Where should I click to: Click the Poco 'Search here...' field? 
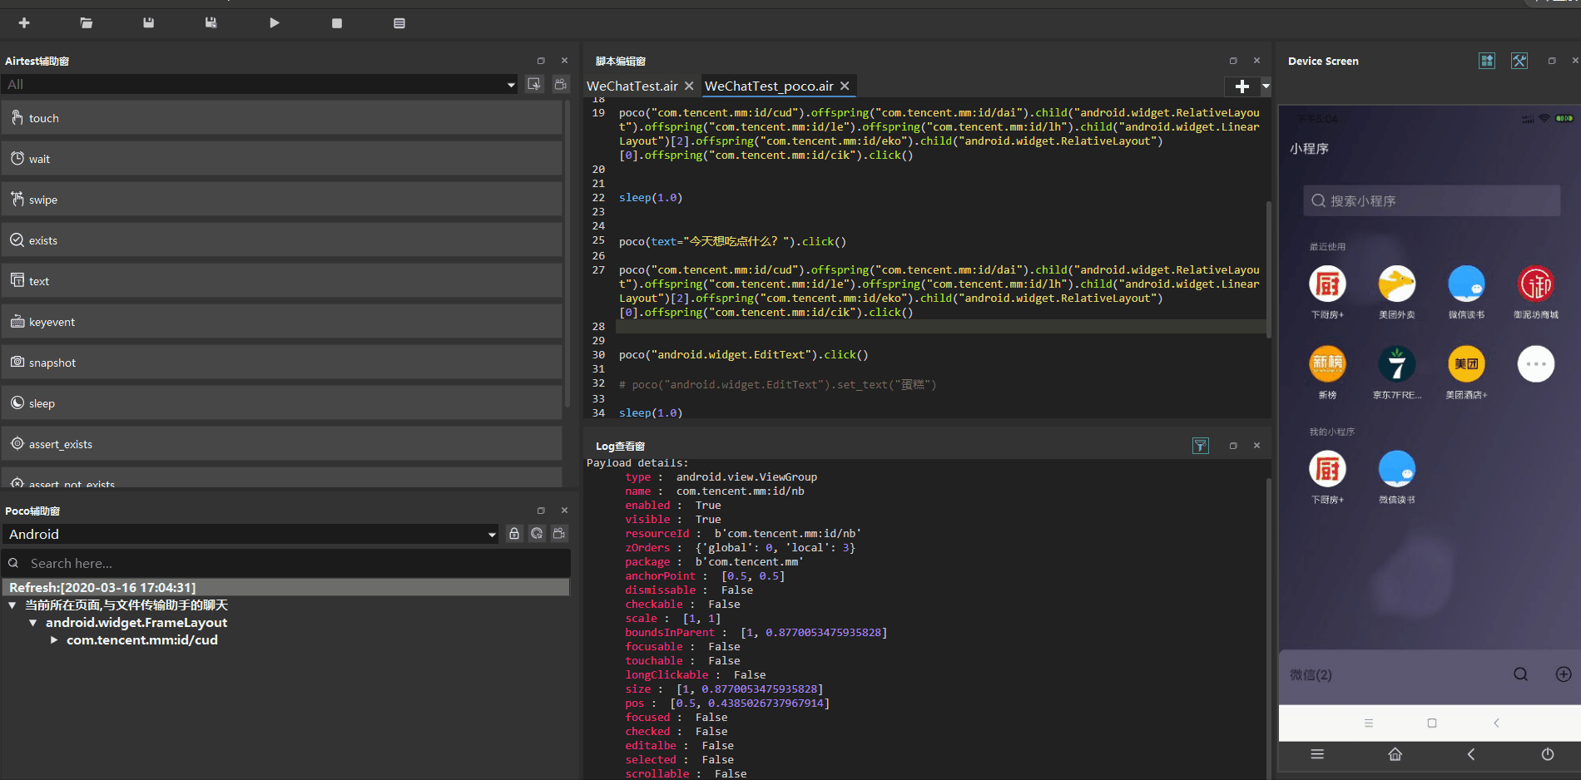(285, 563)
